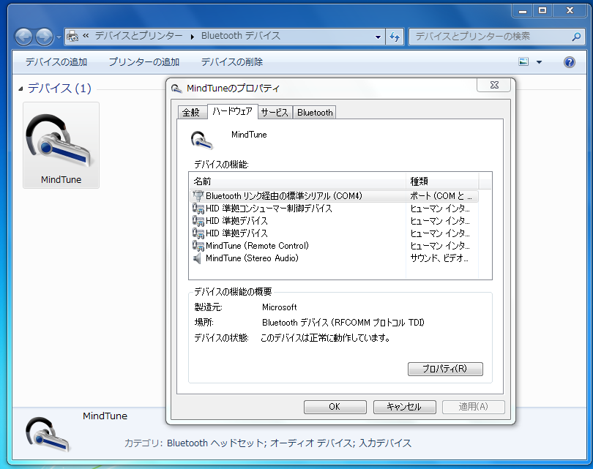Select HID 準拠コンシューマー制御デバイス row
The image size is (593, 469).
(x=335, y=209)
